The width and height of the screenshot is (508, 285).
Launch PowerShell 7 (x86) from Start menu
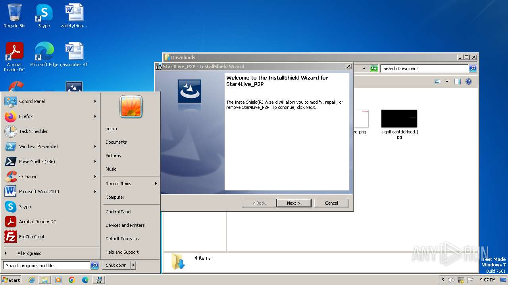click(x=50, y=161)
